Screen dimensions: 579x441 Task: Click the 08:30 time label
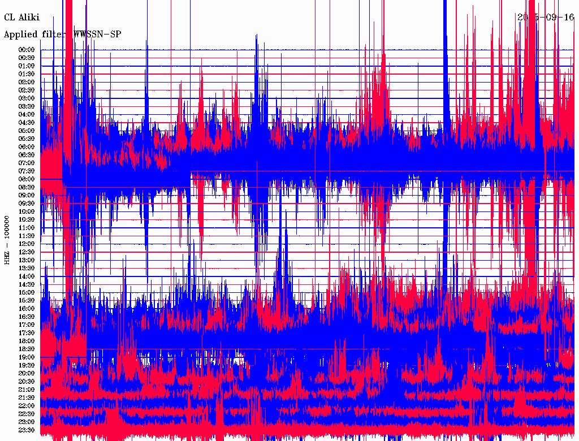(27, 187)
